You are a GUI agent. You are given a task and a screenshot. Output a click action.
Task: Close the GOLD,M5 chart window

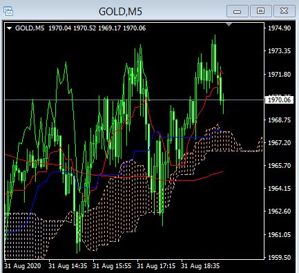[x=284, y=11]
